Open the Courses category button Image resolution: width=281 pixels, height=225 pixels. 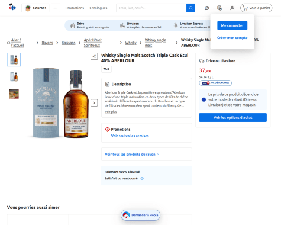[35, 8]
